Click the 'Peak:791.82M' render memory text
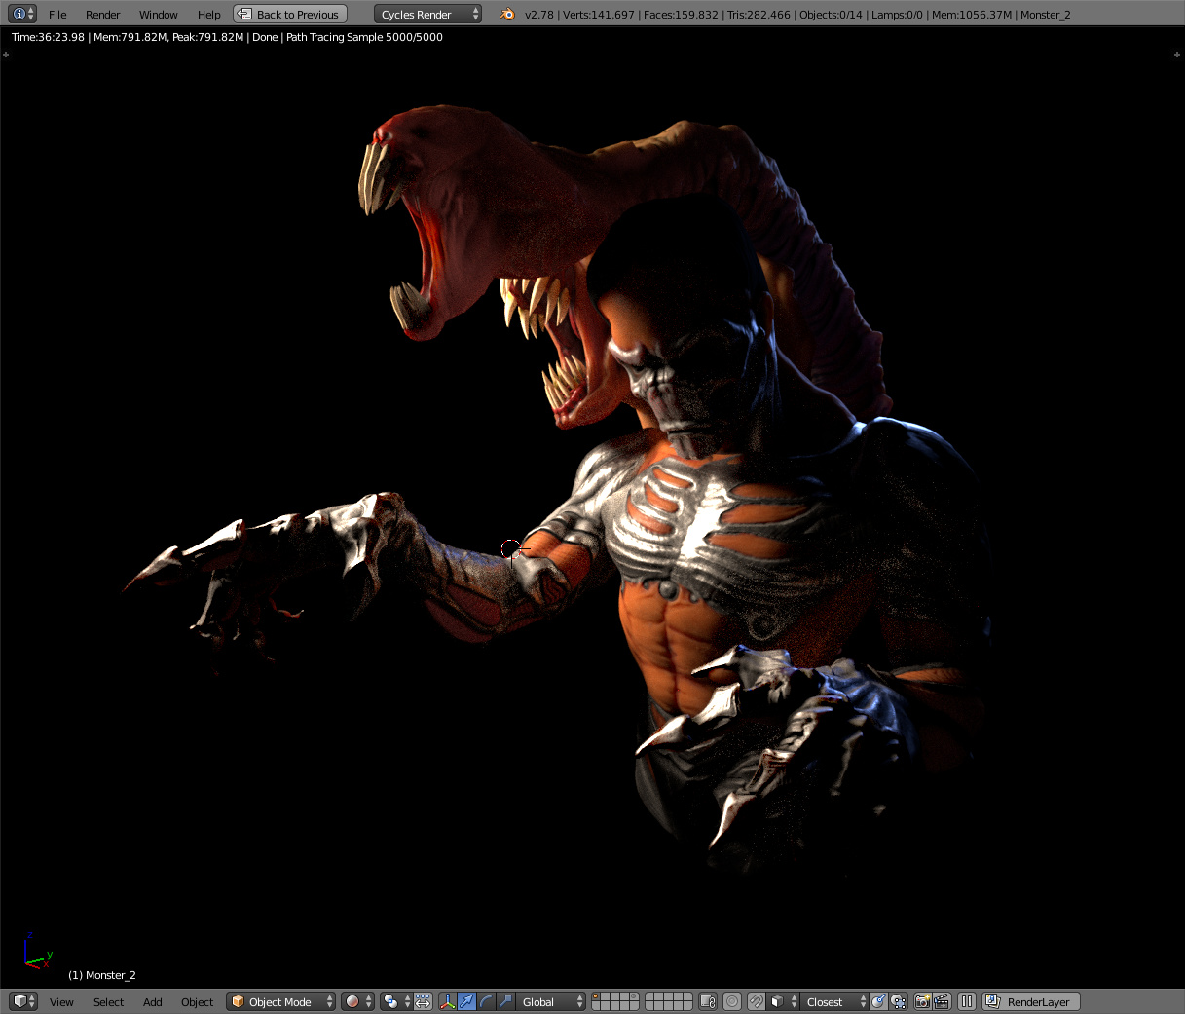This screenshot has width=1185, height=1014. click(x=207, y=37)
